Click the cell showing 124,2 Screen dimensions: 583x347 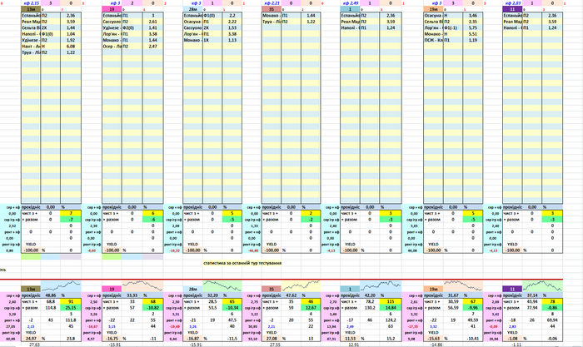(391, 320)
